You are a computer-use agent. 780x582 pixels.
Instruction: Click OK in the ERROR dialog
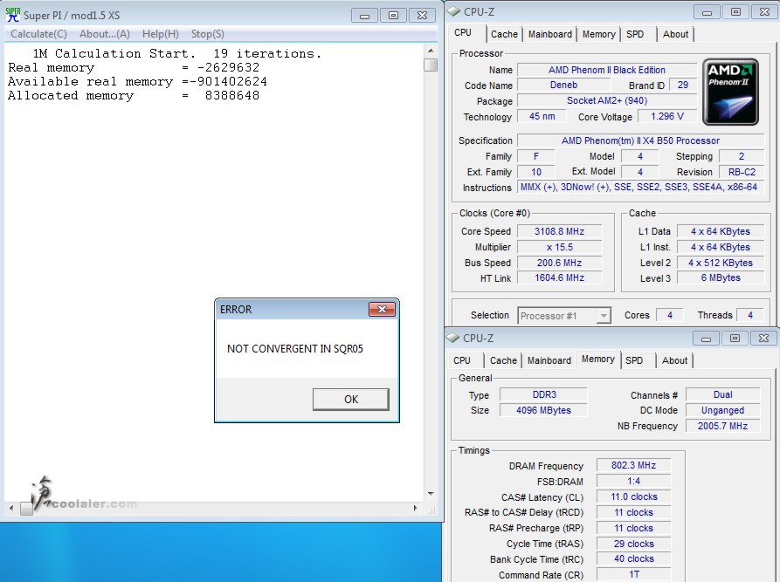[x=351, y=399]
